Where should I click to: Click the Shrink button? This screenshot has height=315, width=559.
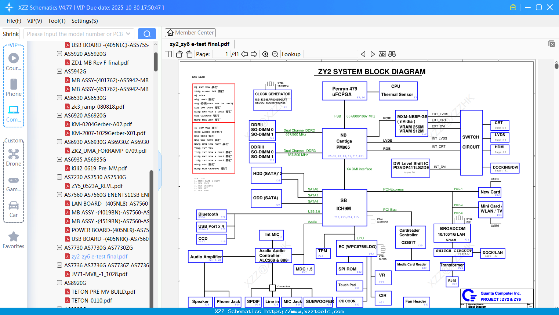pos(11,34)
